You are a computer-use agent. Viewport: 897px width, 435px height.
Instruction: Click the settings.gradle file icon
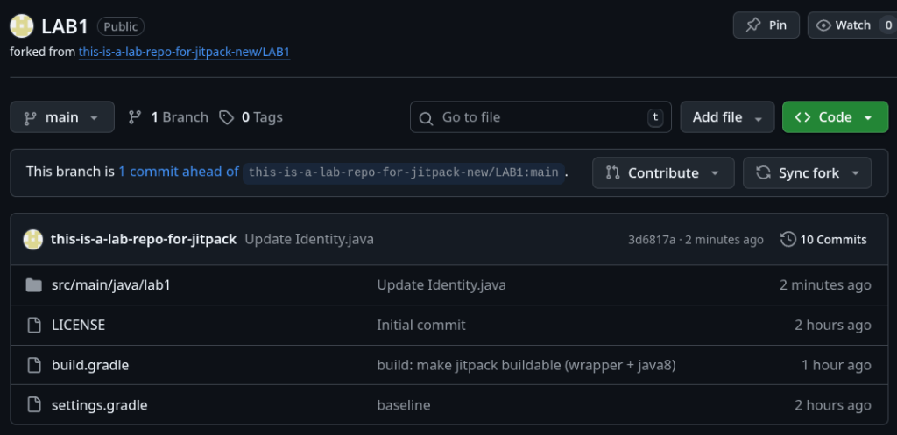point(34,405)
